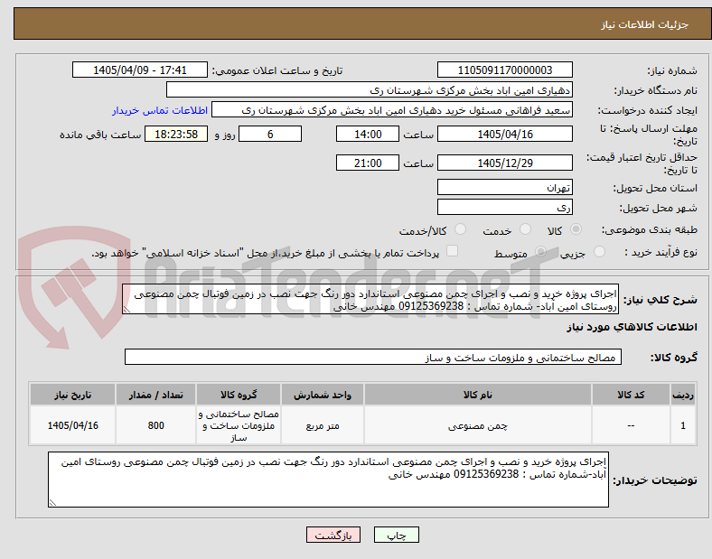Toggle the اسناد خزانه اسلامی payment checkbox
This screenshot has width=712, height=559.
click(x=453, y=251)
